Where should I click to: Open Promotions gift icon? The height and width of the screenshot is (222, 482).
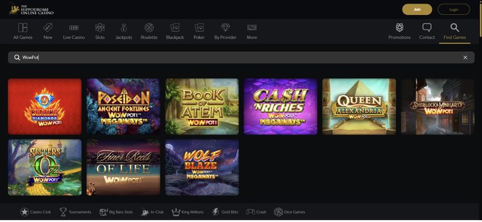pyautogui.click(x=399, y=28)
